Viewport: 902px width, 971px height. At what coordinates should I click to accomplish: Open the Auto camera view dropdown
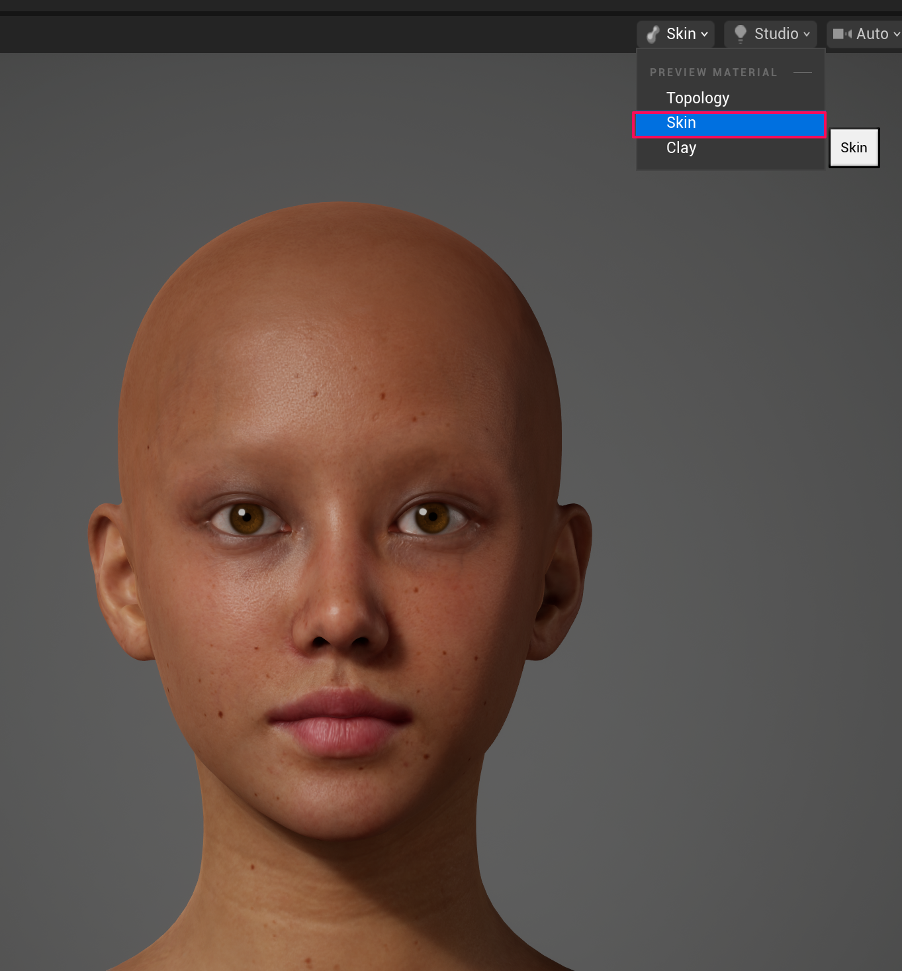tap(895, 34)
